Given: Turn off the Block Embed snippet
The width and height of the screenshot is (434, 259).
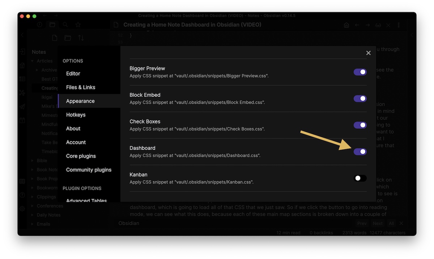Looking at the screenshot, I should pos(360,99).
